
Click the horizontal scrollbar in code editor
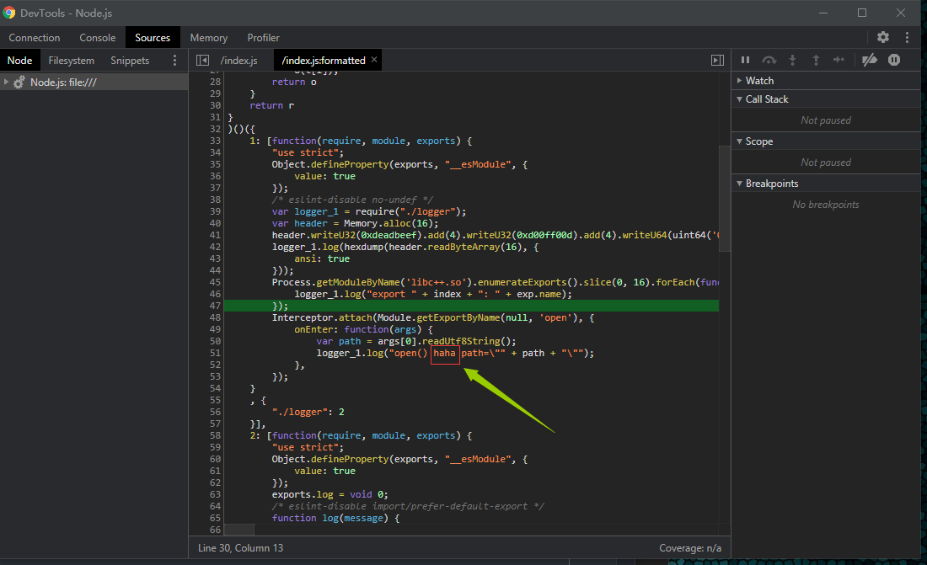coord(238,529)
